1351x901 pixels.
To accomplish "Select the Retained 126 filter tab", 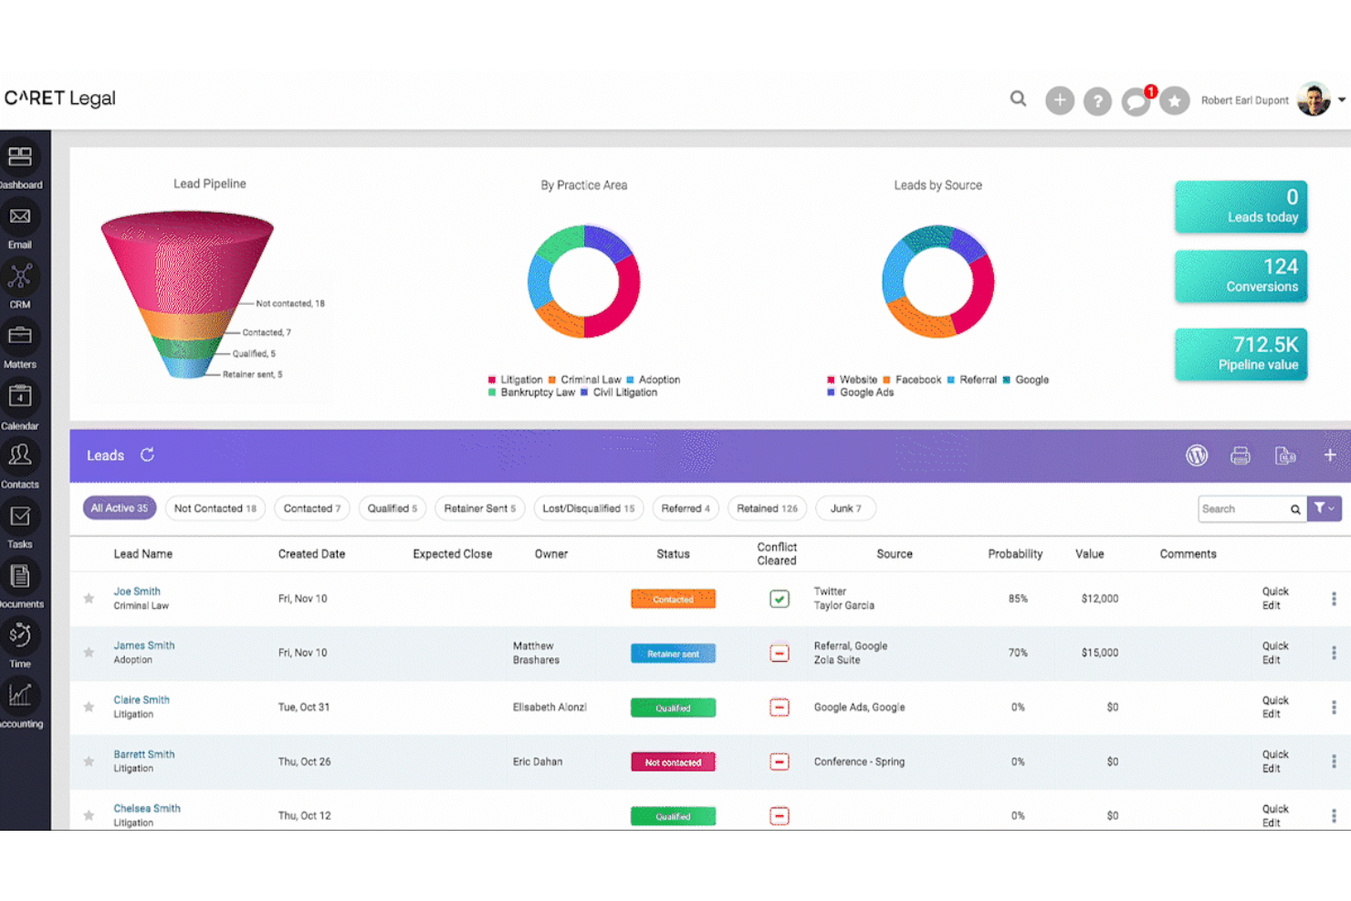I will pyautogui.click(x=767, y=508).
